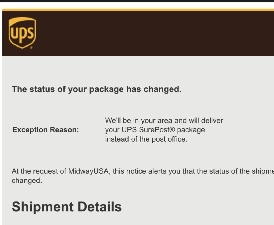Click the 'MidwayUSA' sender name

click(89, 171)
